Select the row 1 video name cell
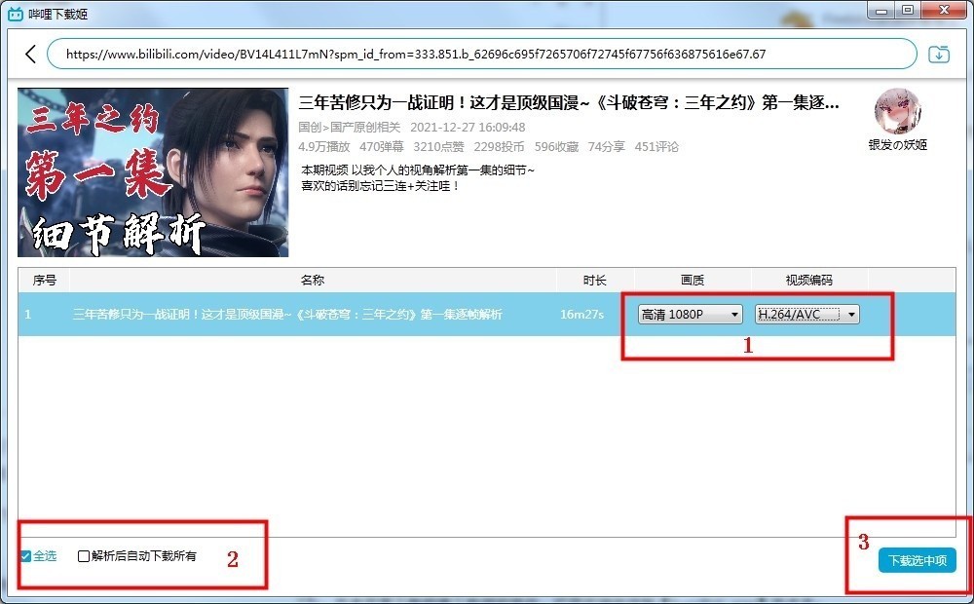The image size is (974, 604). [287, 315]
